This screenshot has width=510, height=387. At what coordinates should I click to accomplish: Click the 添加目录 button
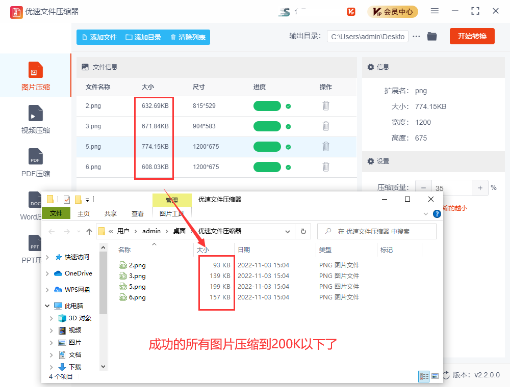click(x=143, y=37)
